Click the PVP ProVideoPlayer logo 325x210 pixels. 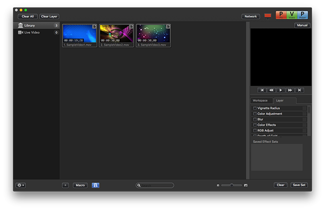tap(291, 15)
